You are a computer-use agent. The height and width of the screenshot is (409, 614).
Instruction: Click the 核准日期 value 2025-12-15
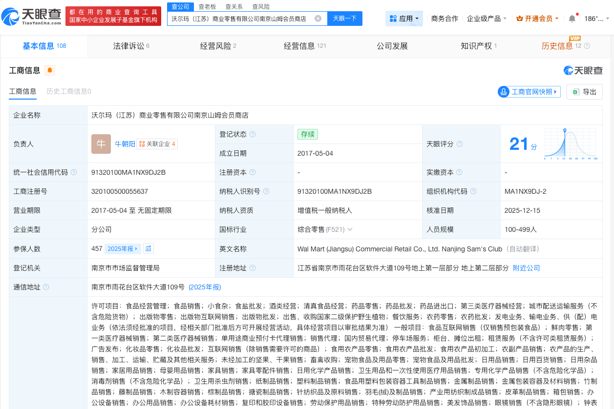(523, 210)
